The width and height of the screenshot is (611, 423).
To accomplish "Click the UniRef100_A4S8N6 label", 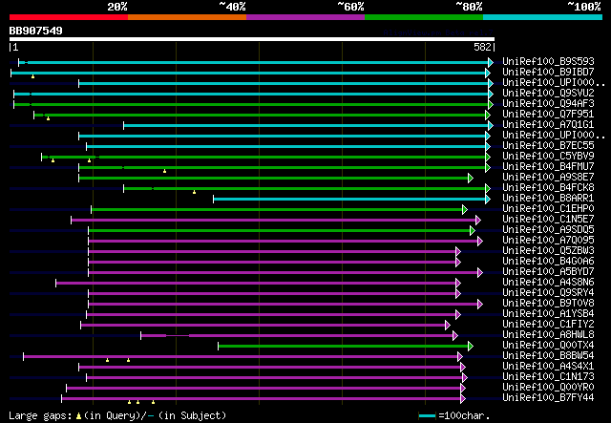I will tap(548, 283).
